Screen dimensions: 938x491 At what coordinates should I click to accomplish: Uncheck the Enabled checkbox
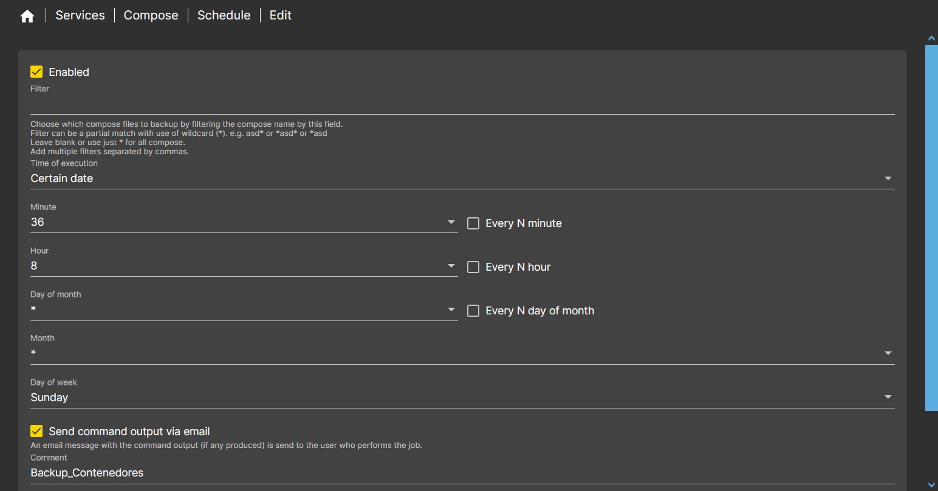point(36,72)
